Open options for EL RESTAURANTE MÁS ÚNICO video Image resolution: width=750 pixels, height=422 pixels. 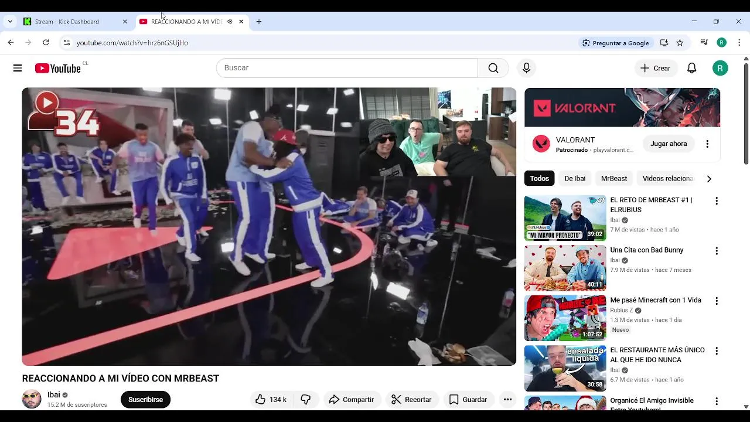(x=716, y=350)
